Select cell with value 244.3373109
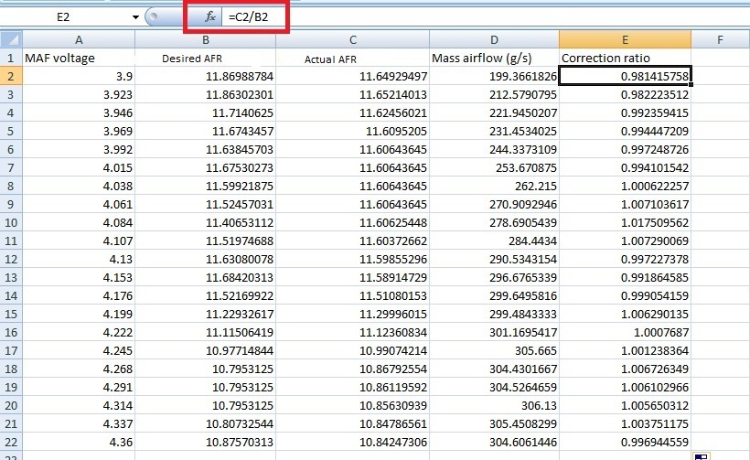Image resolution: width=750 pixels, height=460 pixels. click(494, 149)
